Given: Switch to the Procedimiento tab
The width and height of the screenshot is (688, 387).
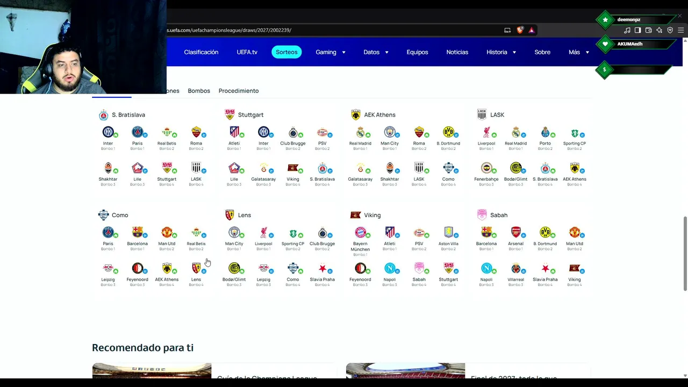Looking at the screenshot, I should tap(239, 91).
